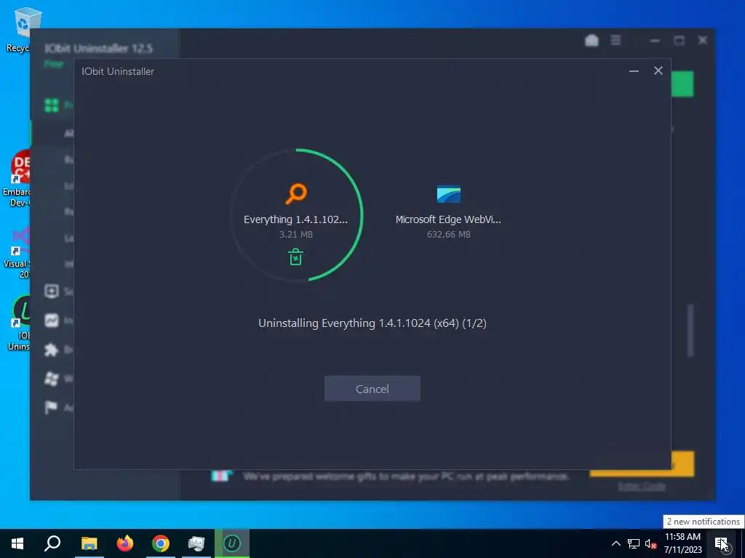Image resolution: width=745 pixels, height=558 pixels.
Task: Click the muted volume tray icon
Action: (650, 543)
